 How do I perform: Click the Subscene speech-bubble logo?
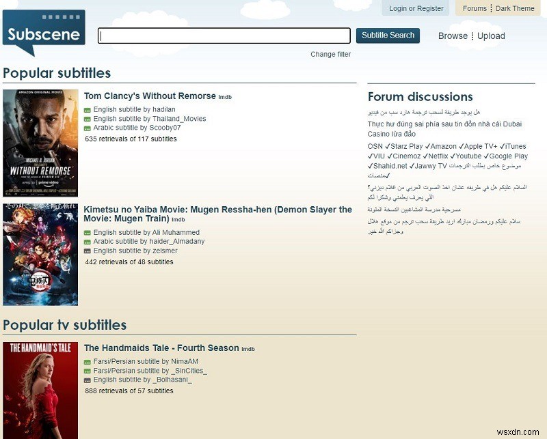(x=42, y=29)
